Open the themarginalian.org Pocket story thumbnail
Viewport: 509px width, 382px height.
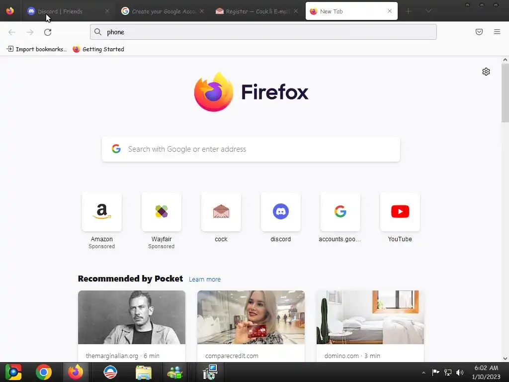(x=132, y=317)
